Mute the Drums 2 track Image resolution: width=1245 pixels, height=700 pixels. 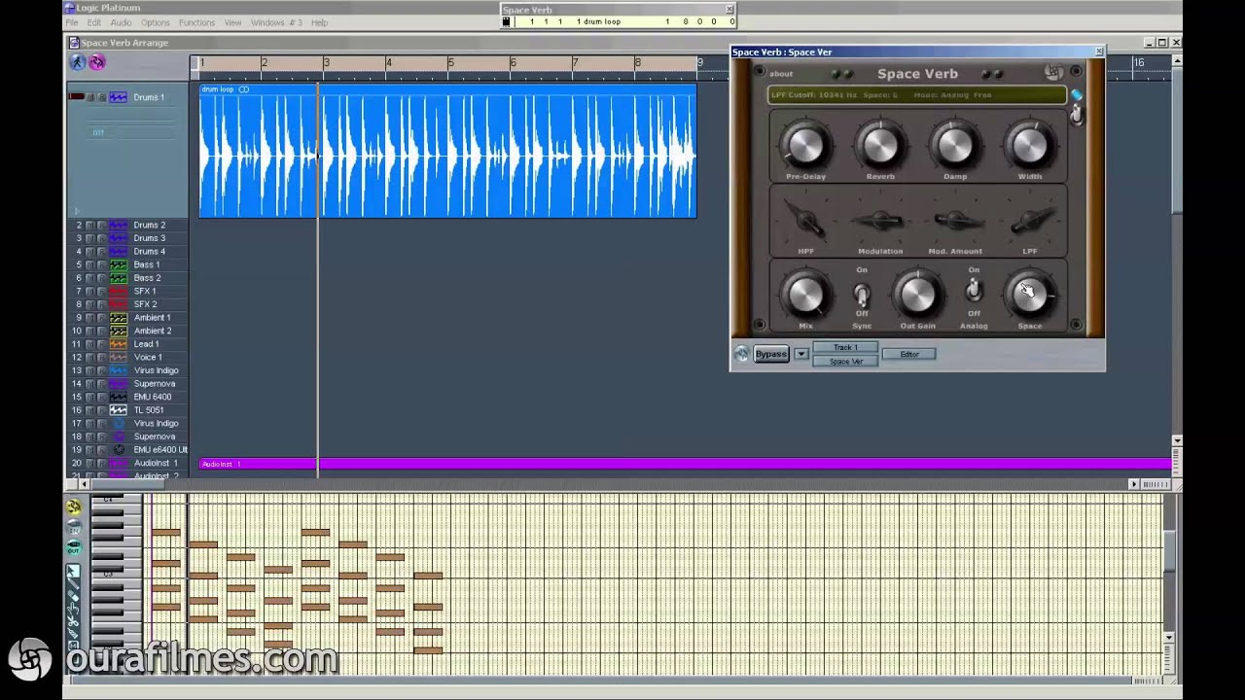coord(90,225)
